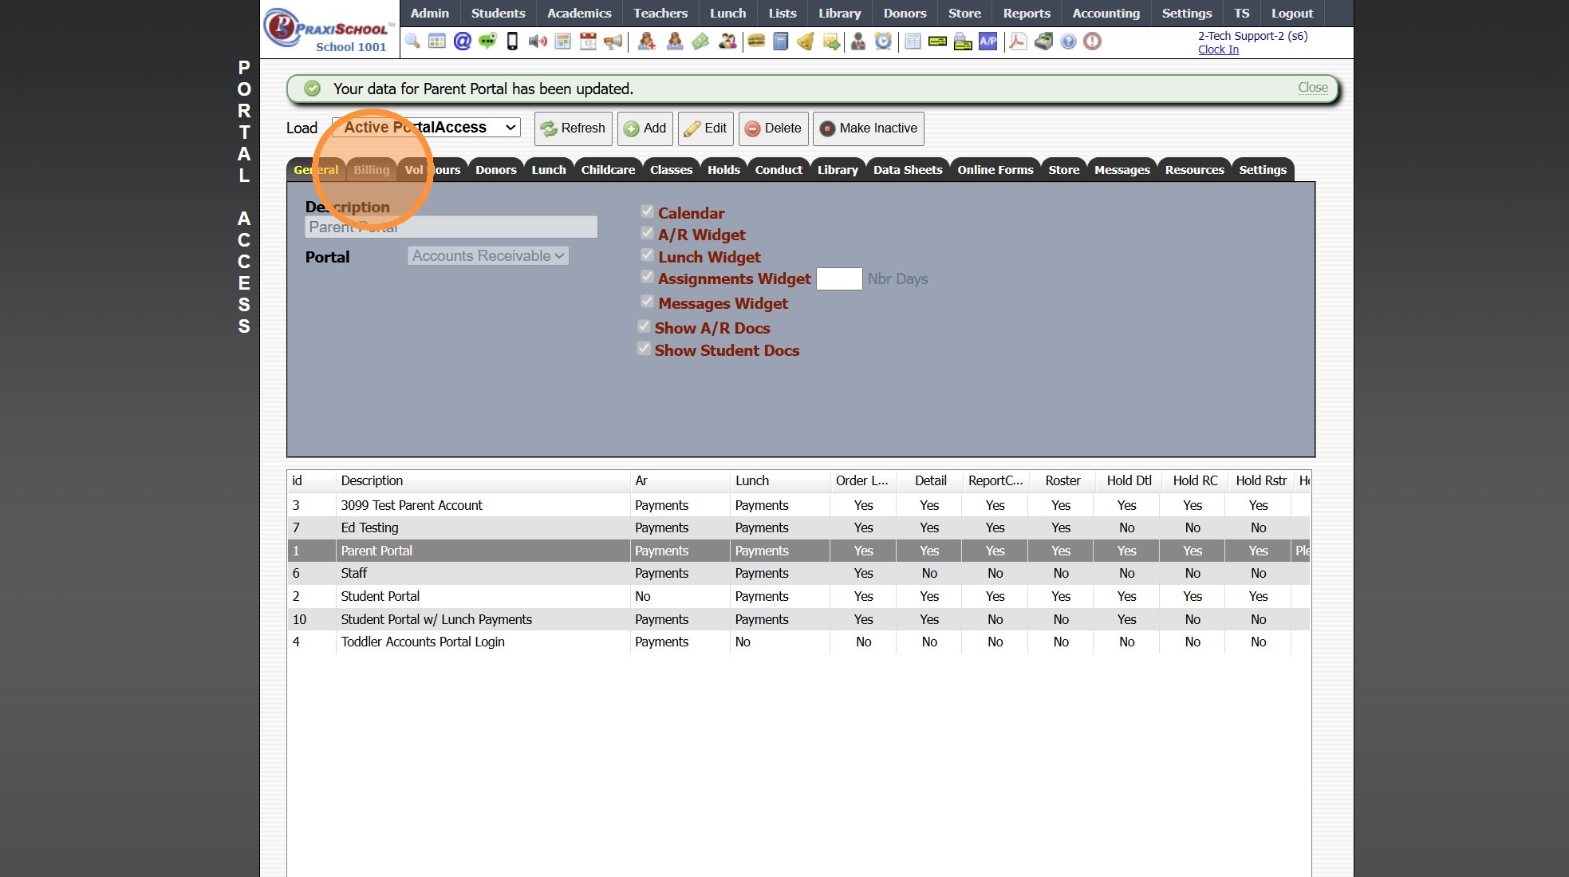Expand the Accounts Receivable portal dropdown

[488, 256]
